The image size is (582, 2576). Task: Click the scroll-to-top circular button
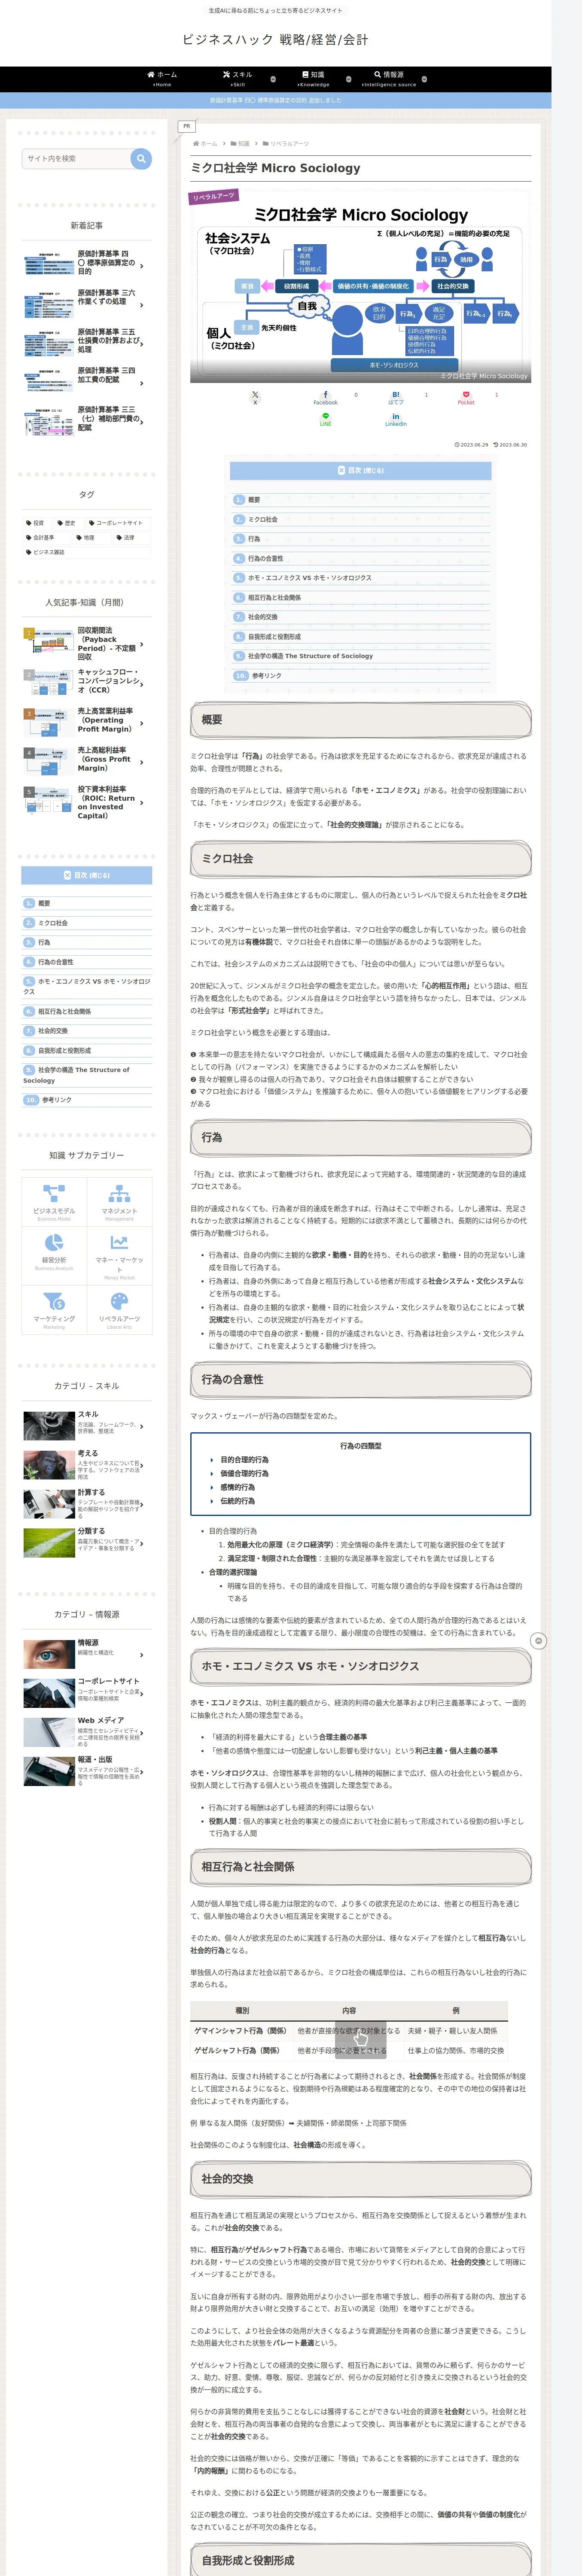pos(538,1641)
